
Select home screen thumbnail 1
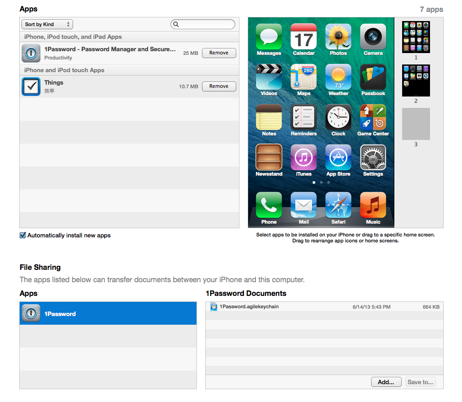(x=416, y=37)
